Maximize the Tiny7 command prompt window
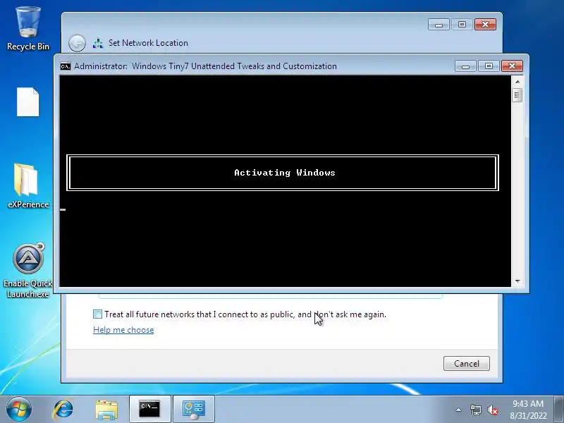The image size is (564, 423). pos(489,66)
